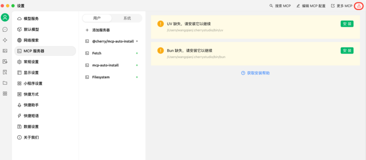
Task: Open the image painting sidebar icon
Action: click(x=5, y=51)
